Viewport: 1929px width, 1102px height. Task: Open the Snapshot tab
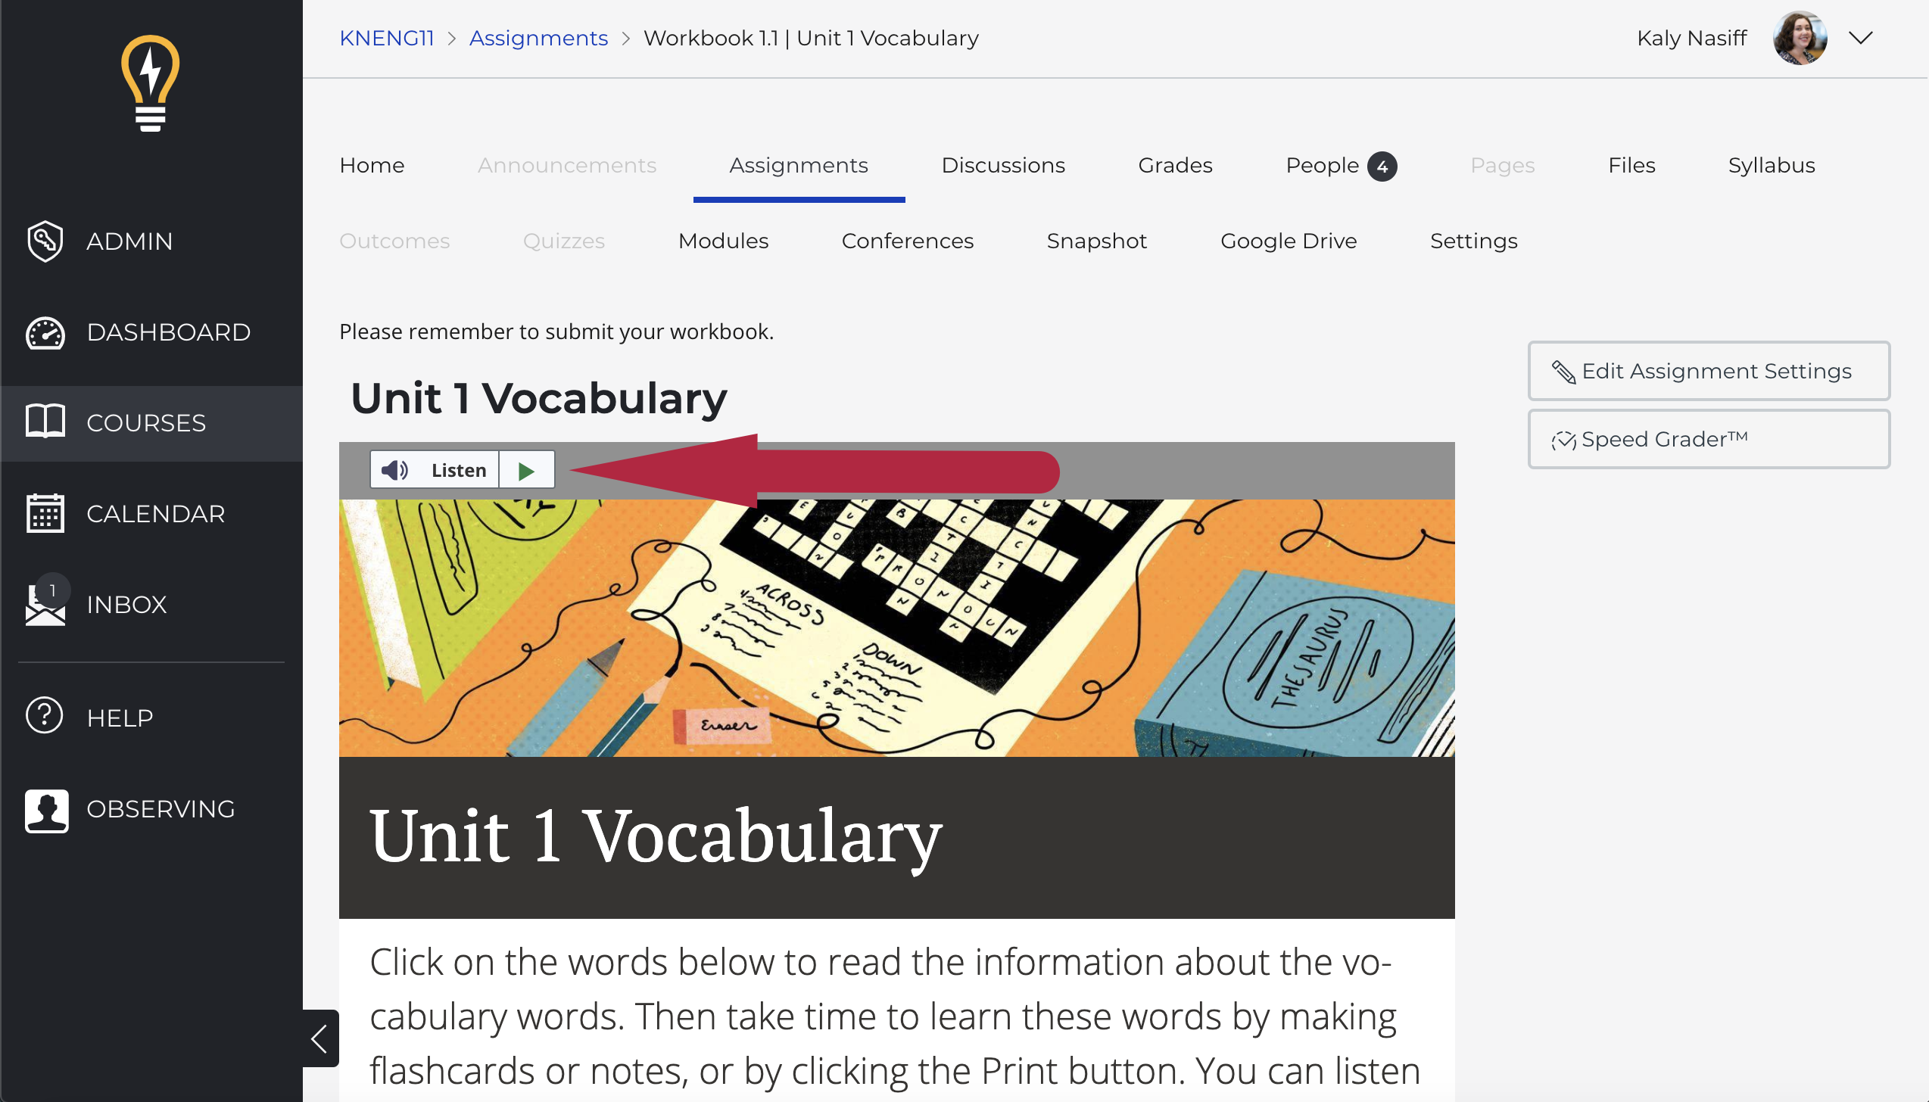pos(1096,241)
